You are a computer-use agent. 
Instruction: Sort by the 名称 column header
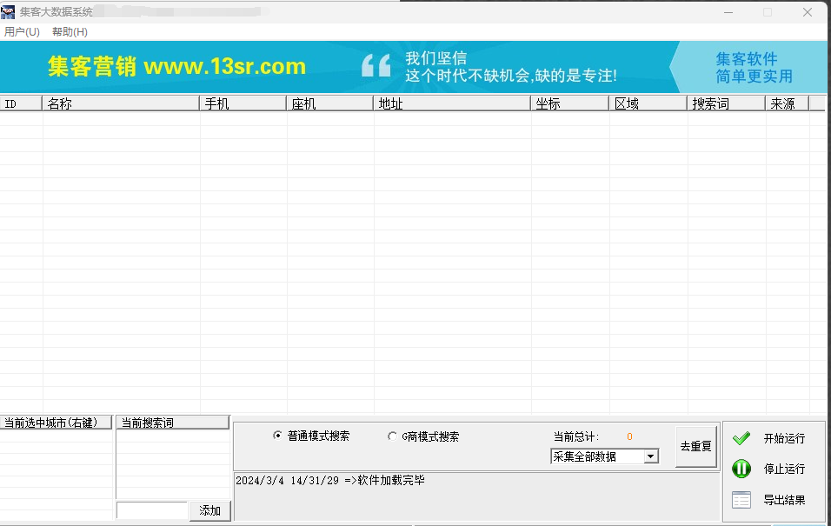pos(121,103)
